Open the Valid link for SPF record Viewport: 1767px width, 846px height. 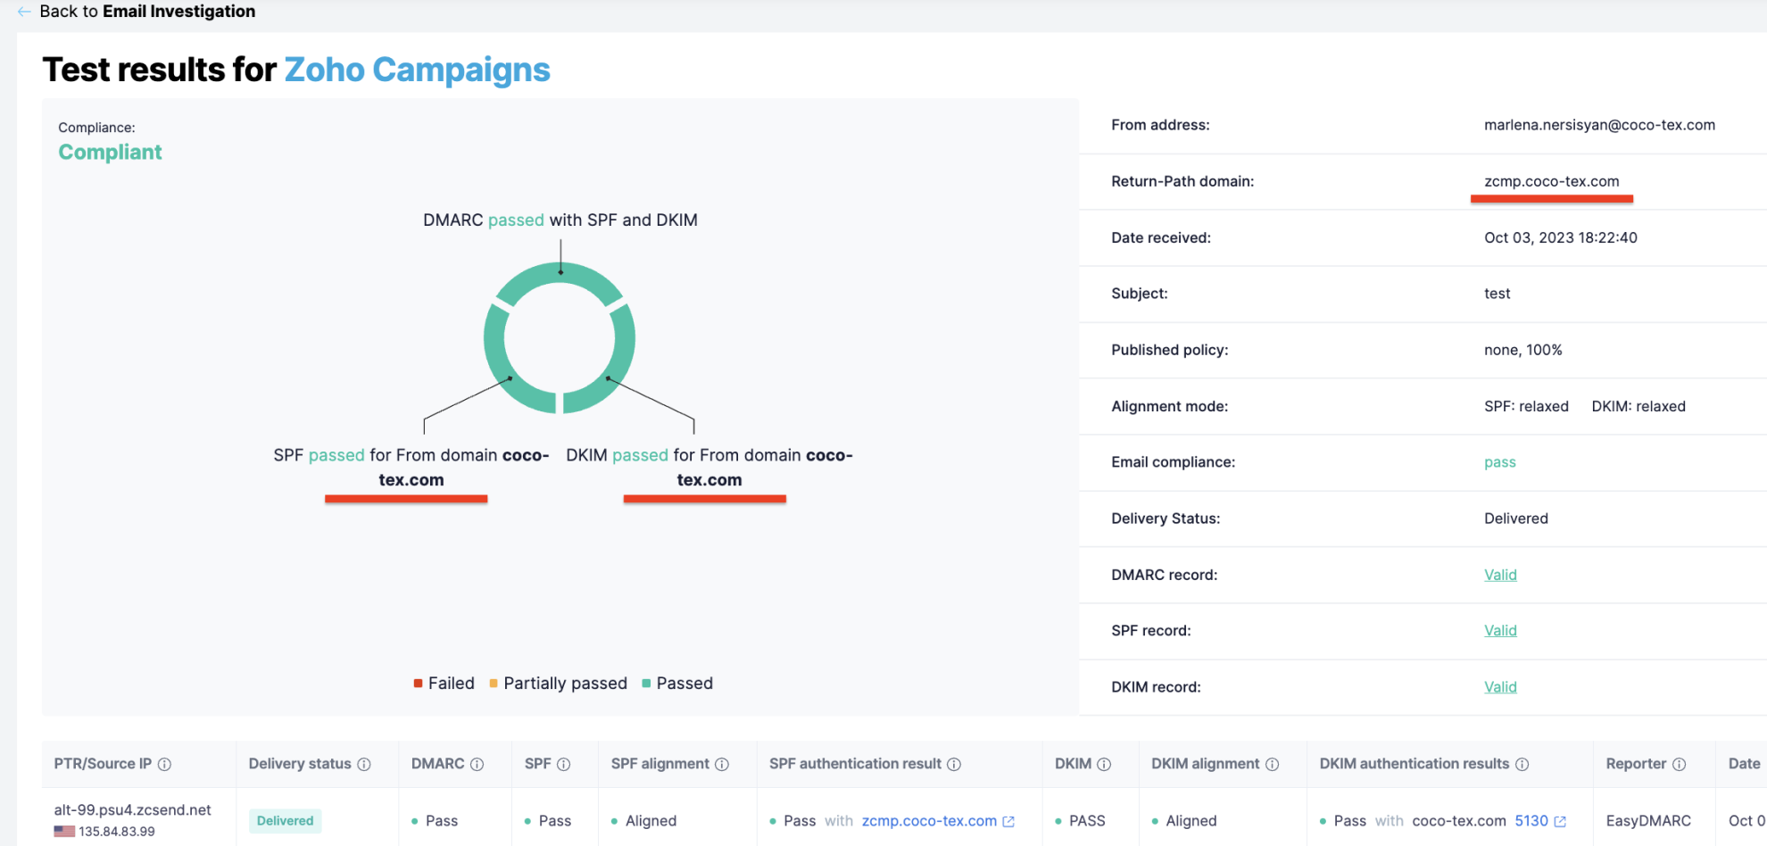(x=1500, y=631)
